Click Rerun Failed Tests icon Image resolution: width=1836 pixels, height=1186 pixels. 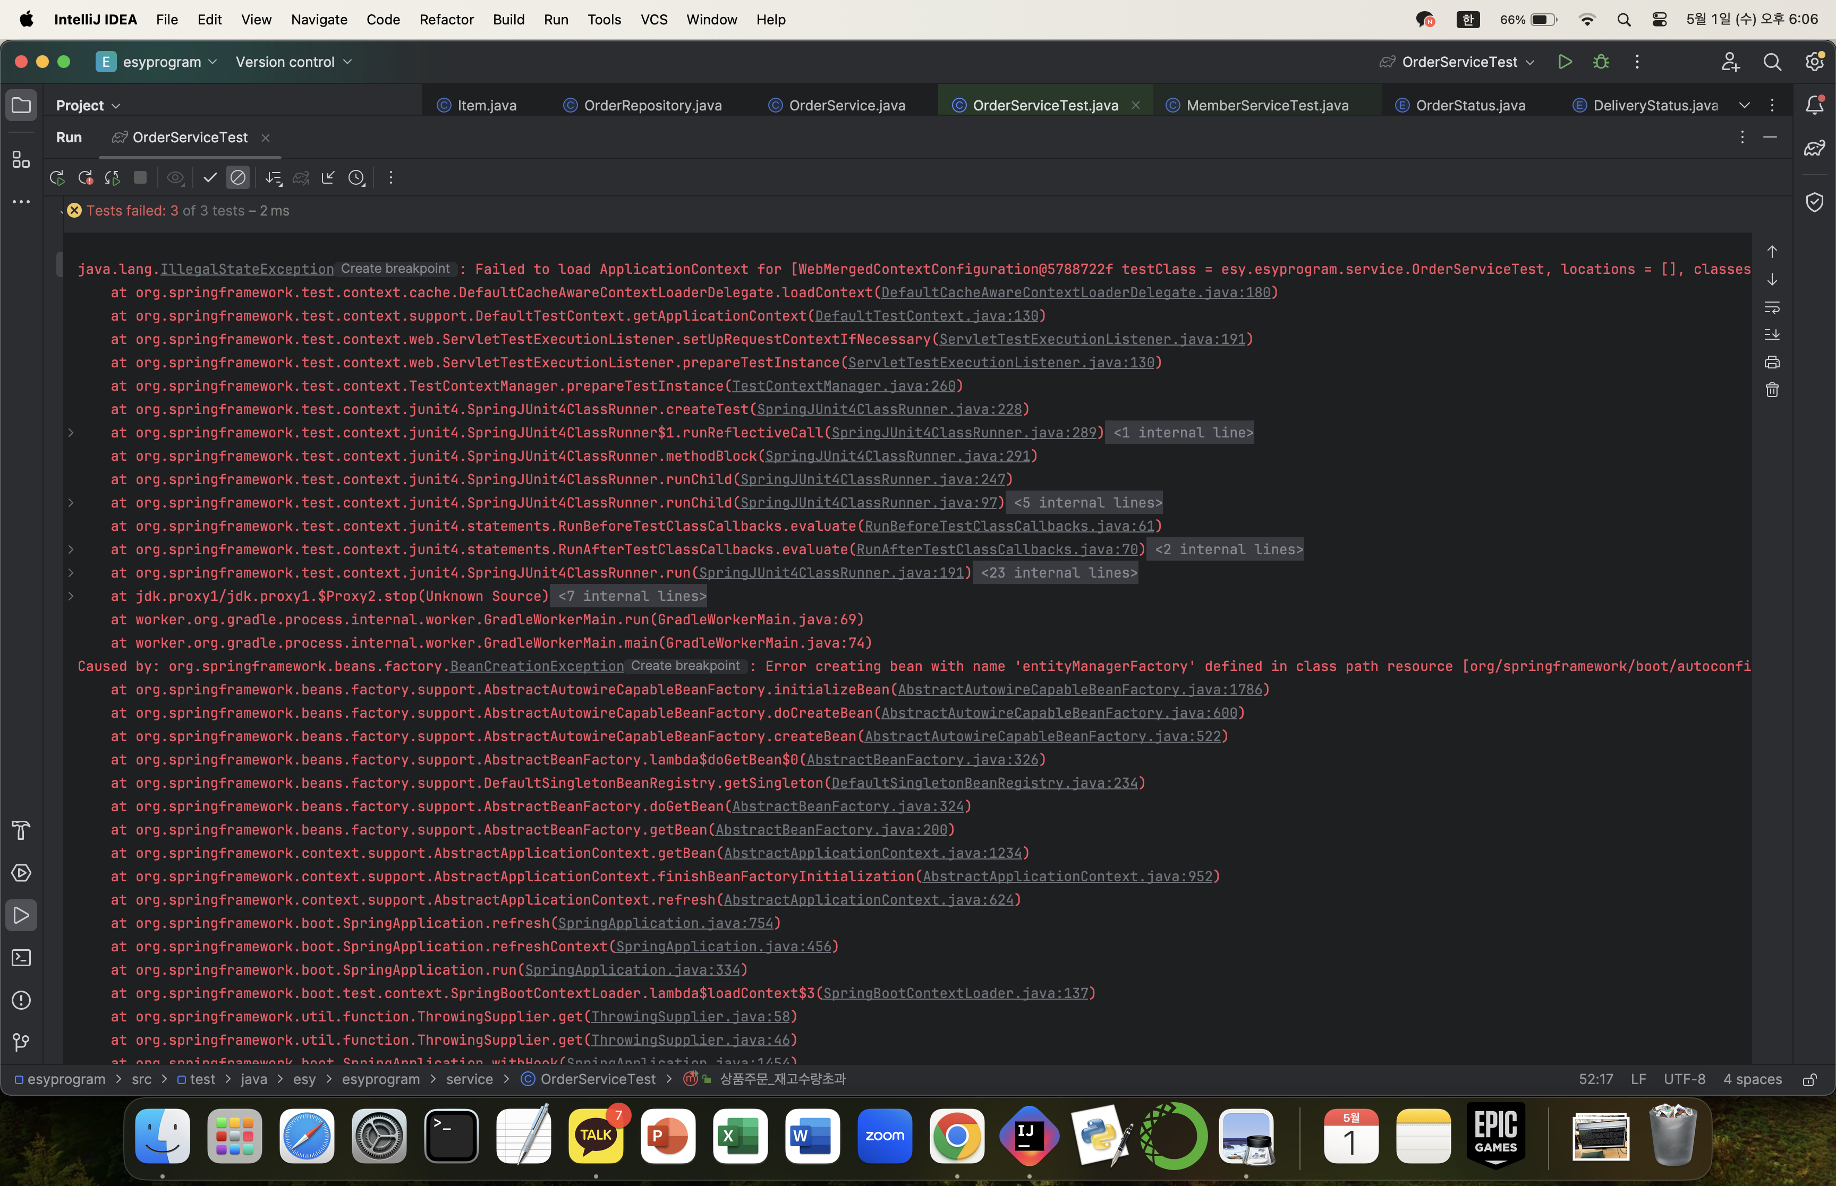86,178
